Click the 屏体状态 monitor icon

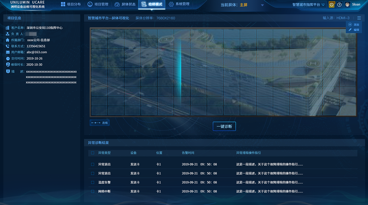pyautogui.click(x=117, y=4)
